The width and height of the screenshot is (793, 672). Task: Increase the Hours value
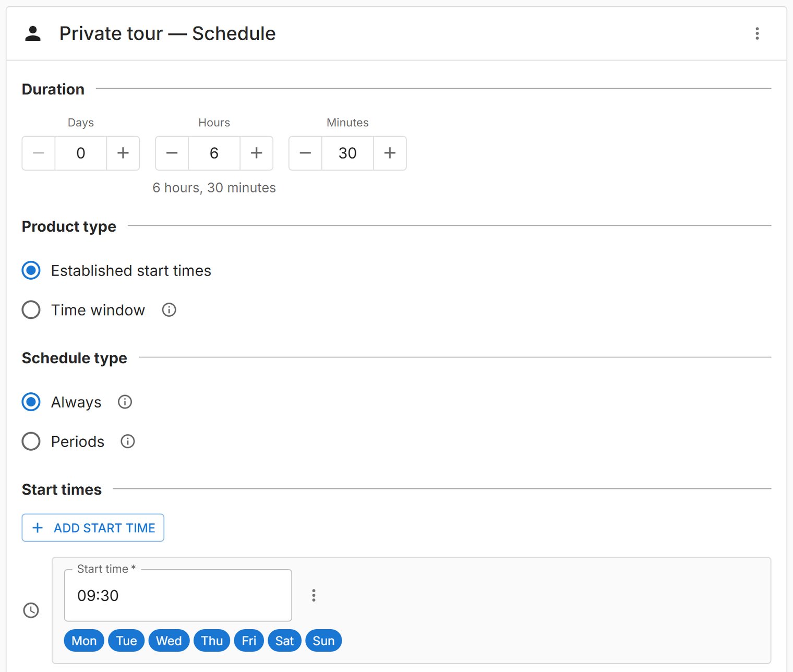pyautogui.click(x=257, y=153)
